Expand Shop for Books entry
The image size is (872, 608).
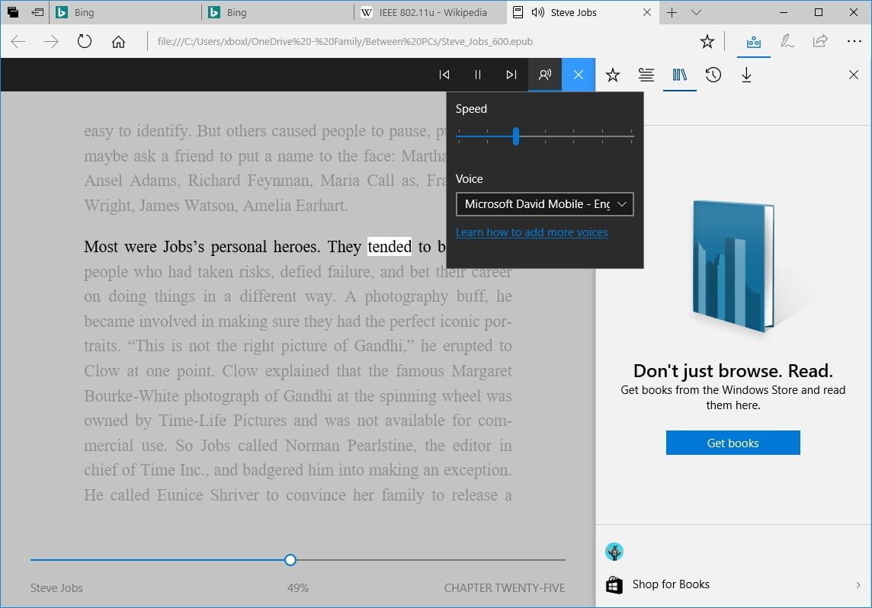[733, 584]
